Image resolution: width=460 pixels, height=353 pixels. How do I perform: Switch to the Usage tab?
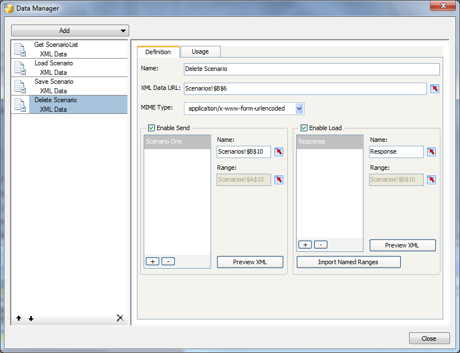200,51
